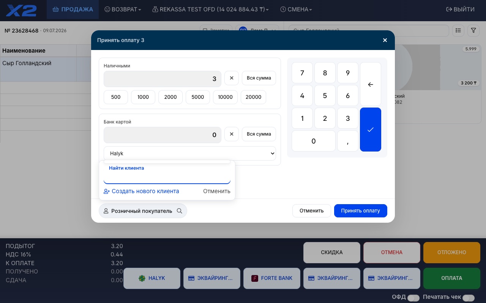Tap the FORTE BANK payment shortcut button
Image resolution: width=486 pixels, height=303 pixels.
272,278
